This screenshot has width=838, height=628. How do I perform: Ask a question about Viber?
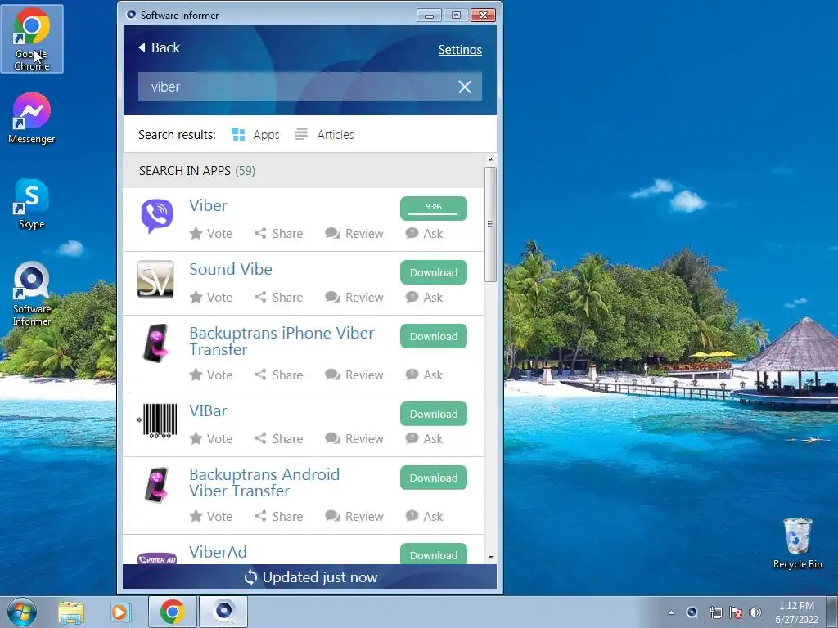[x=425, y=233]
